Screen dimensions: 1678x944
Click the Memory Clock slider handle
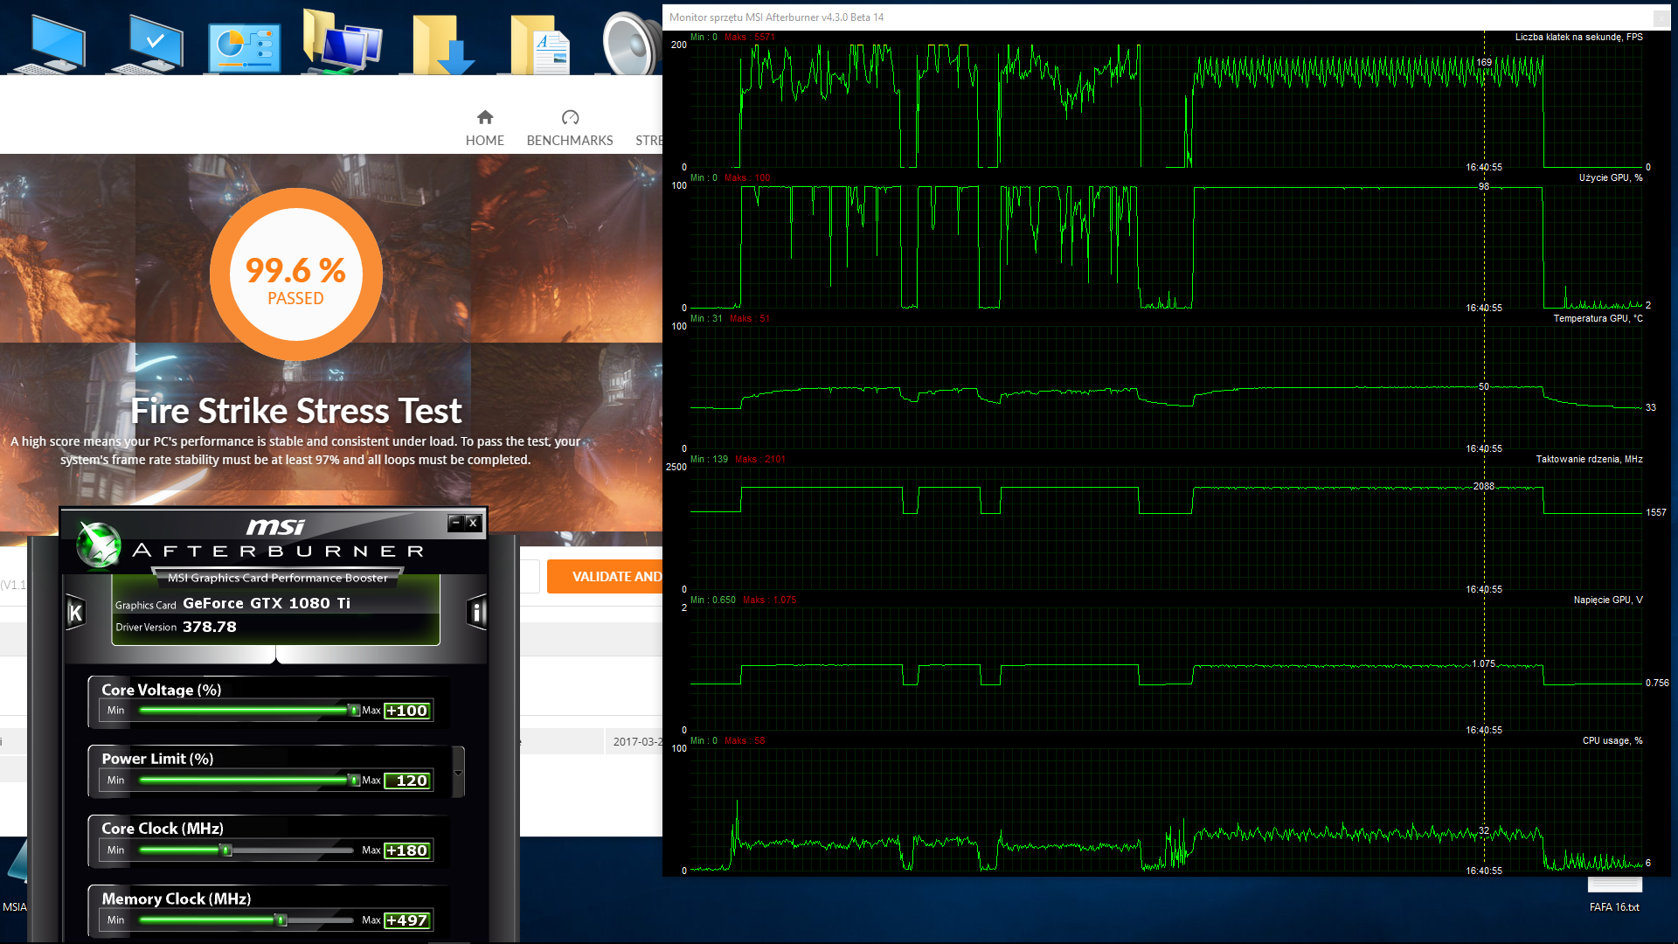click(281, 920)
